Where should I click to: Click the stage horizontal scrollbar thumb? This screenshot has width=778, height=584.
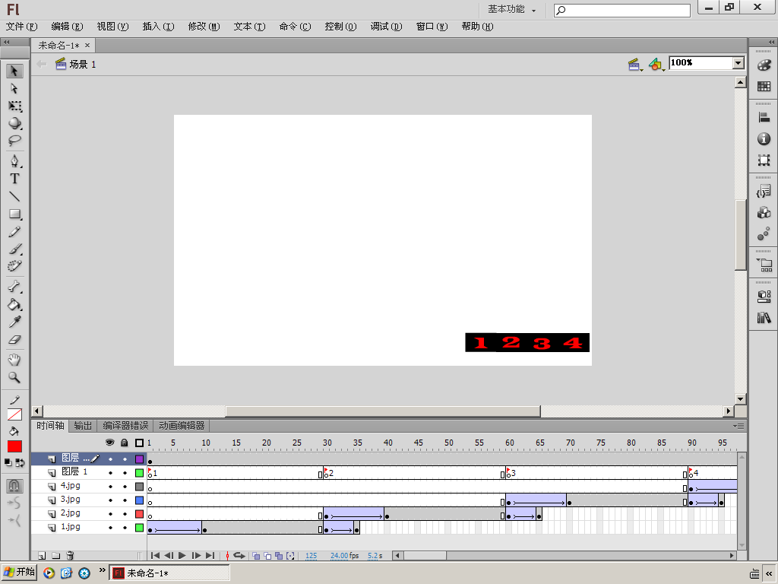(383, 411)
